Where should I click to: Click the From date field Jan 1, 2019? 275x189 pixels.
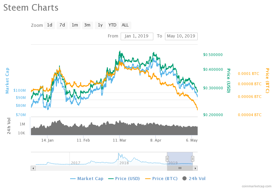pos(137,36)
